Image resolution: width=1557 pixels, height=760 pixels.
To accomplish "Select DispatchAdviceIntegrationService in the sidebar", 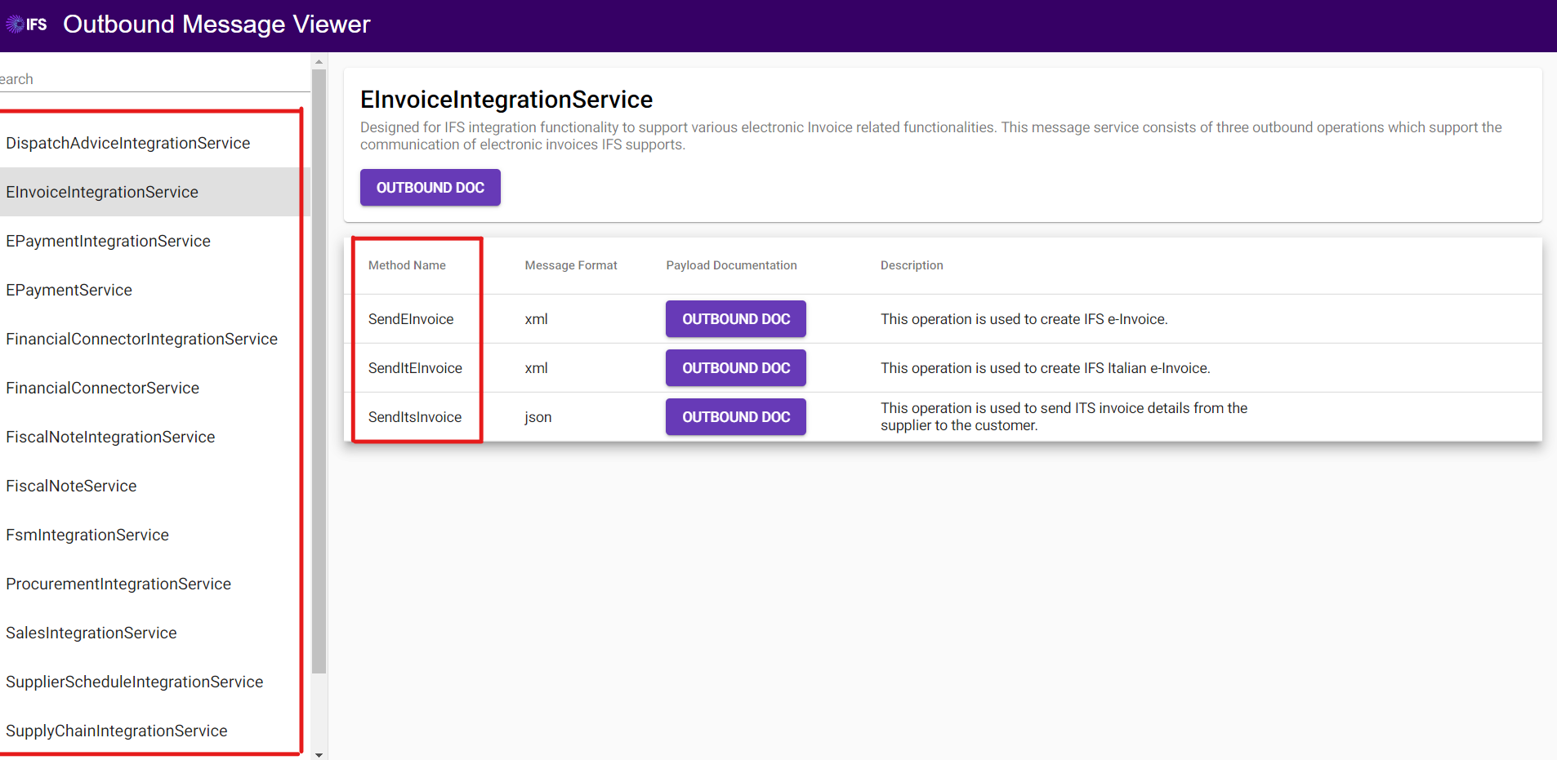I will coord(128,144).
